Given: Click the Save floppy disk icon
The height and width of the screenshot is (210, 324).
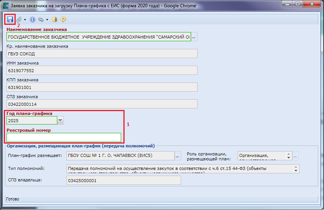Looking at the screenshot, I should 10,19.
